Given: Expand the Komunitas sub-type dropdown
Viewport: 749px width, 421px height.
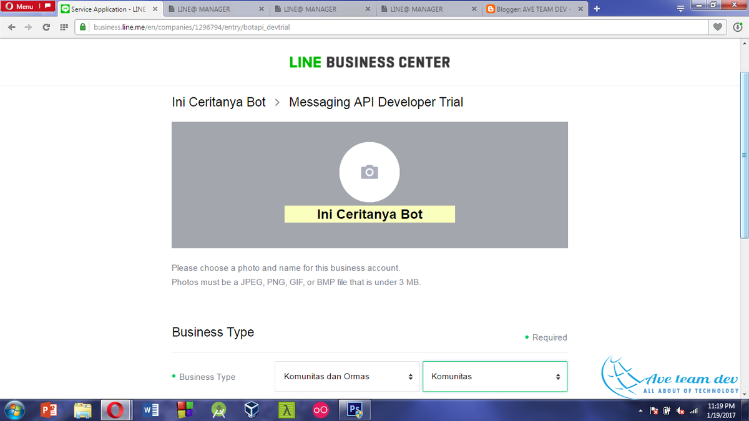Looking at the screenshot, I should (495, 377).
